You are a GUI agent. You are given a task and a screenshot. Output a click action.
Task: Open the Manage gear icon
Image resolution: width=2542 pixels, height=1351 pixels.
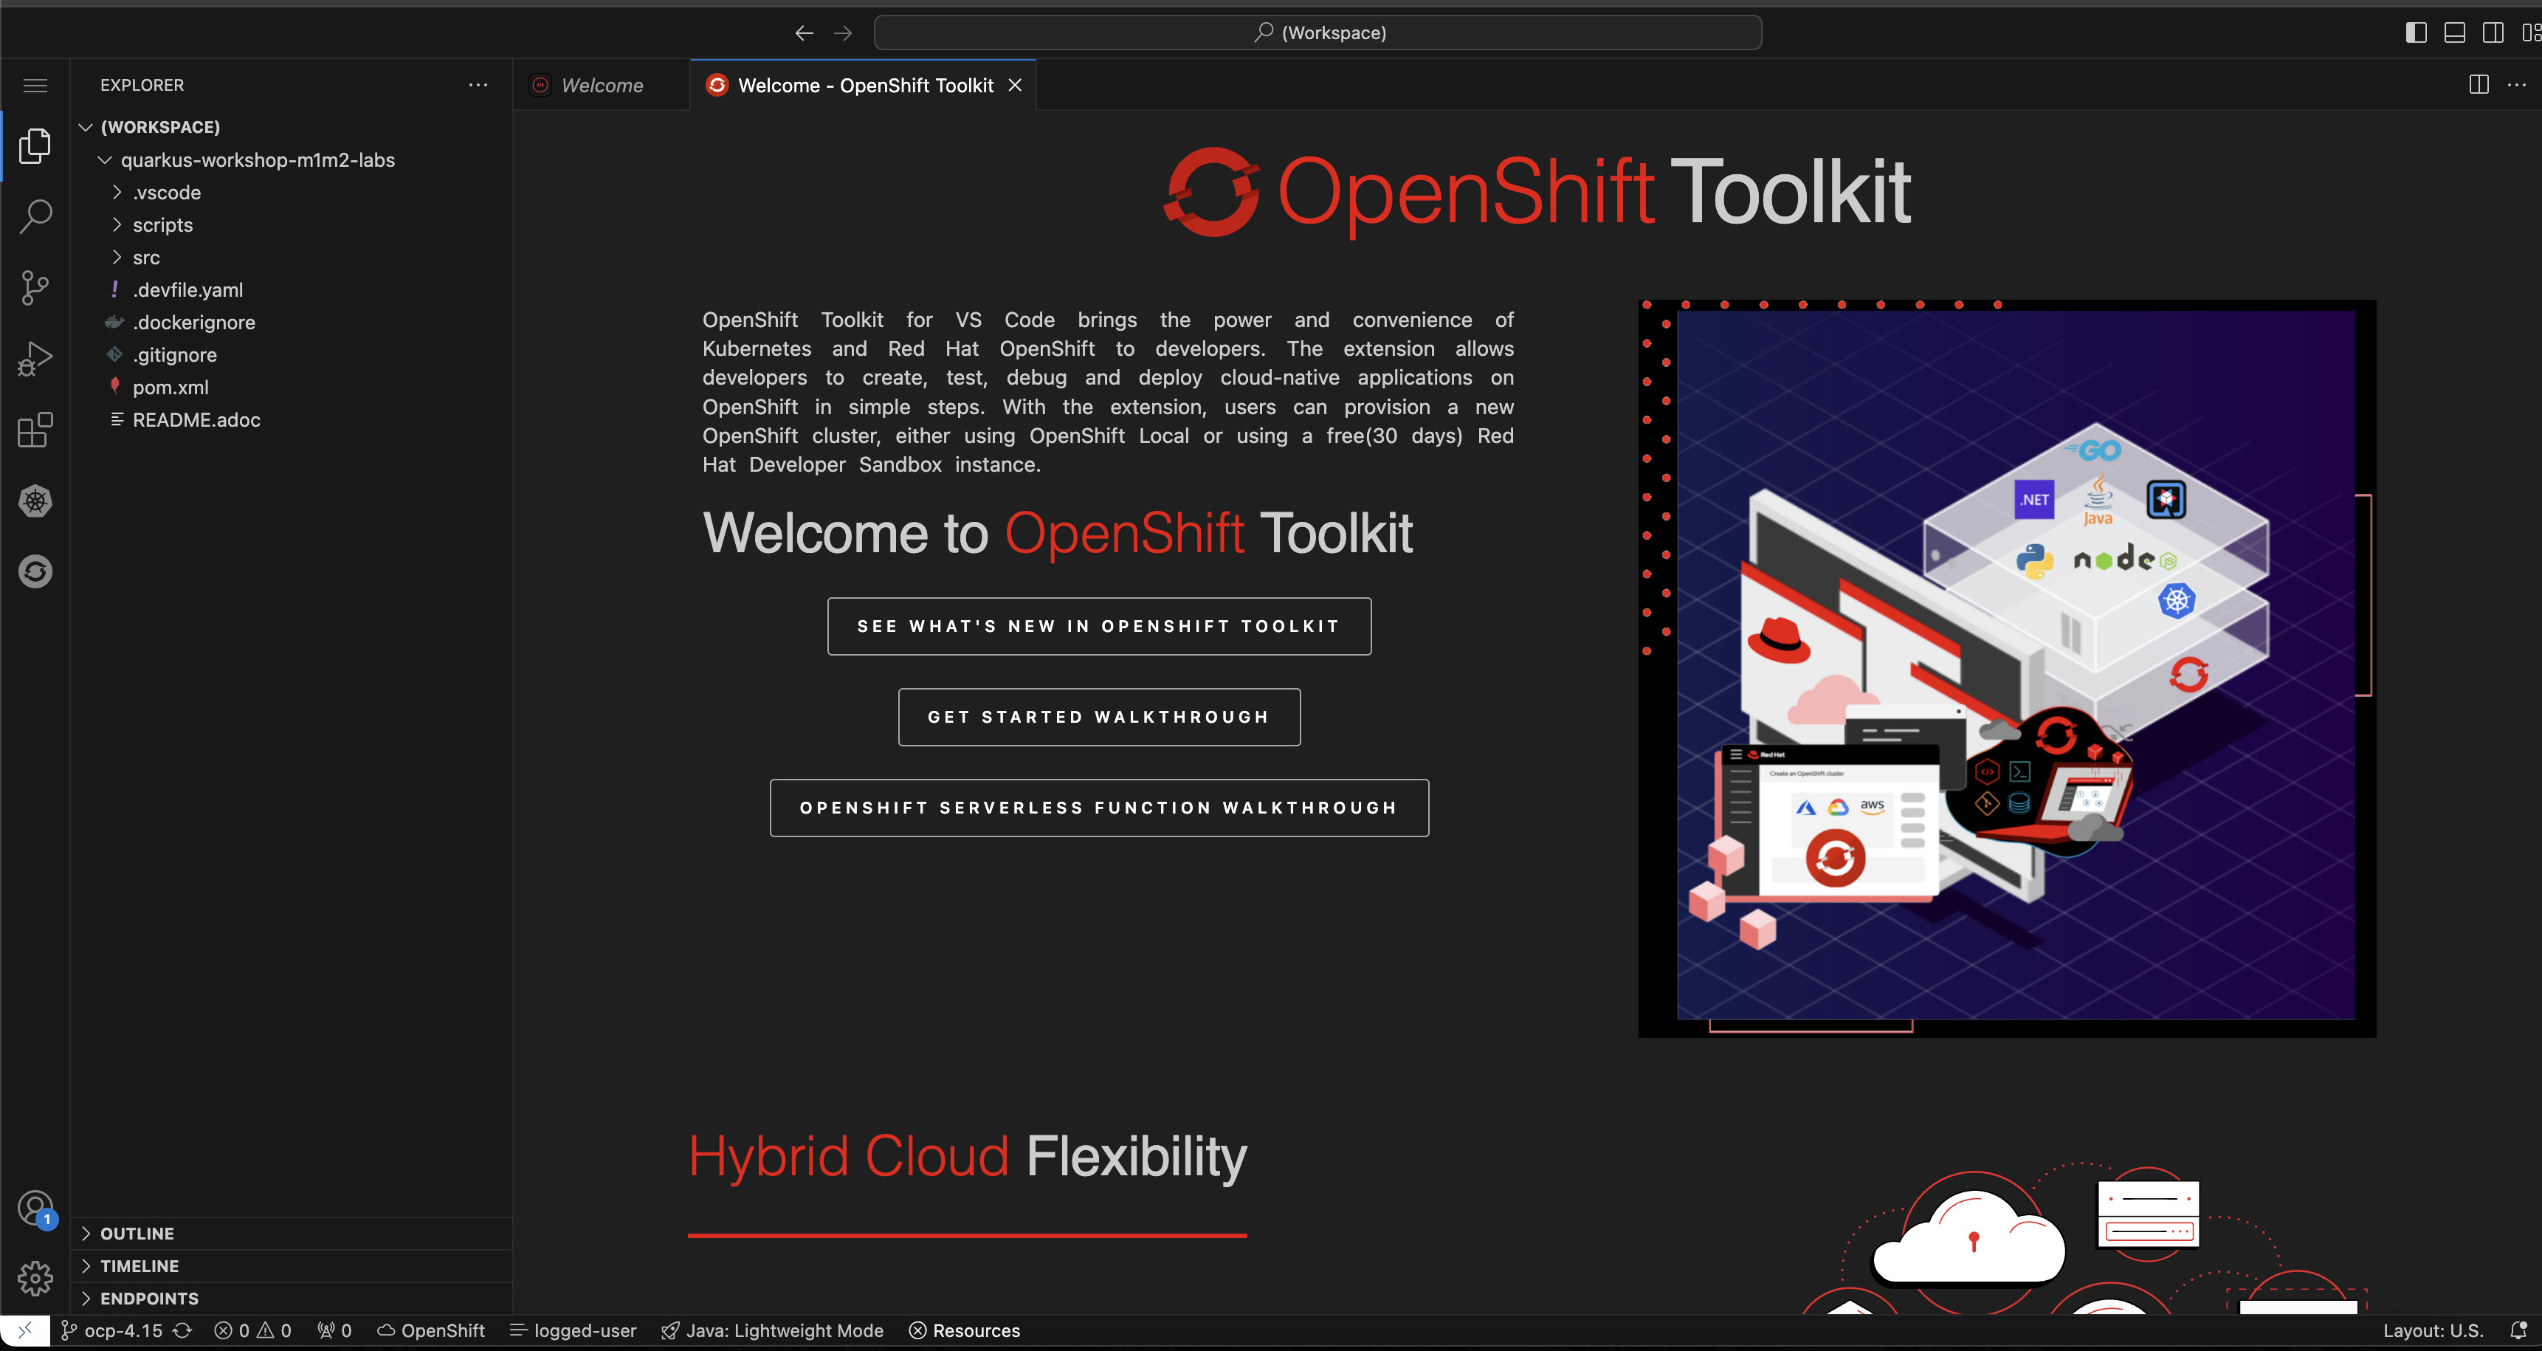pyautogui.click(x=35, y=1278)
